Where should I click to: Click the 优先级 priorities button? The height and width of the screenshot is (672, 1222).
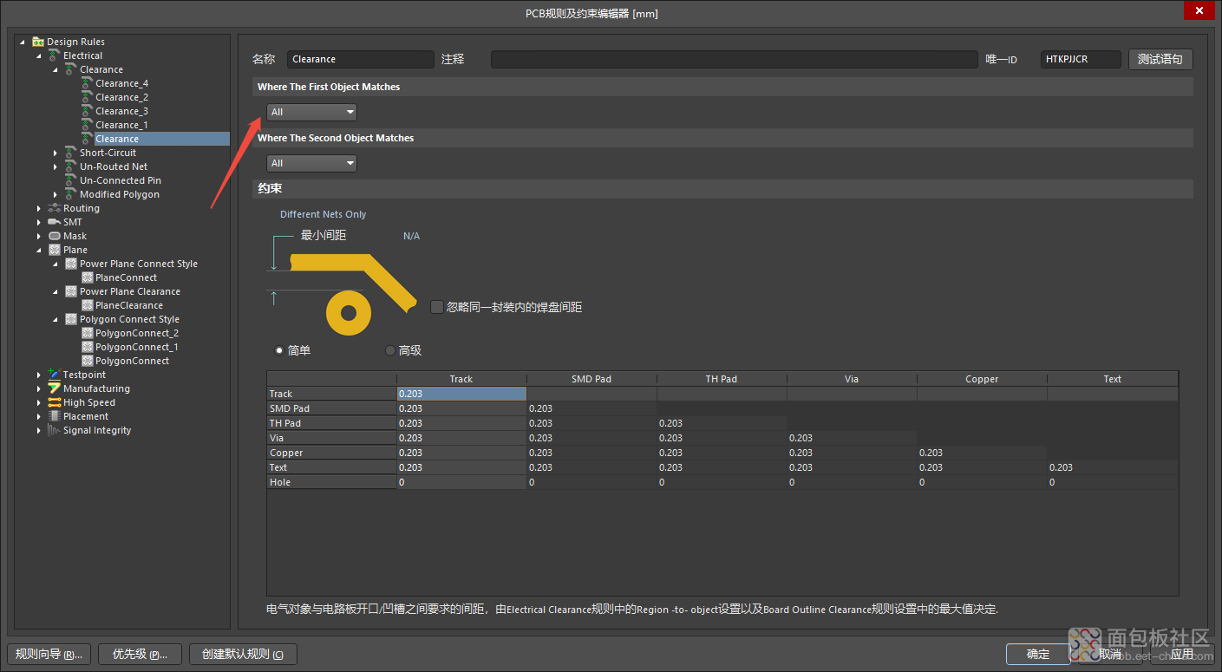[140, 654]
